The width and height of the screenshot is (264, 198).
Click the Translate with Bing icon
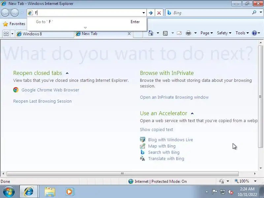tap(143, 158)
